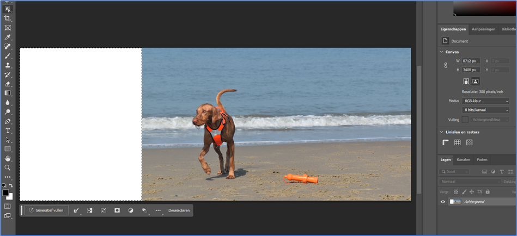Select the Horizontal Type tool
This screenshot has height=236, width=517.
tap(7, 131)
